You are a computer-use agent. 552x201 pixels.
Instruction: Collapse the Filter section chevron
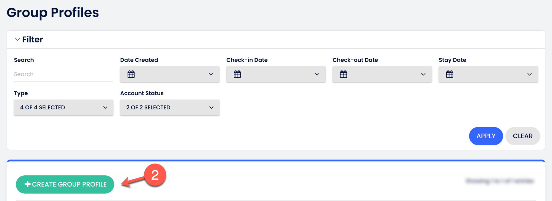(x=17, y=40)
